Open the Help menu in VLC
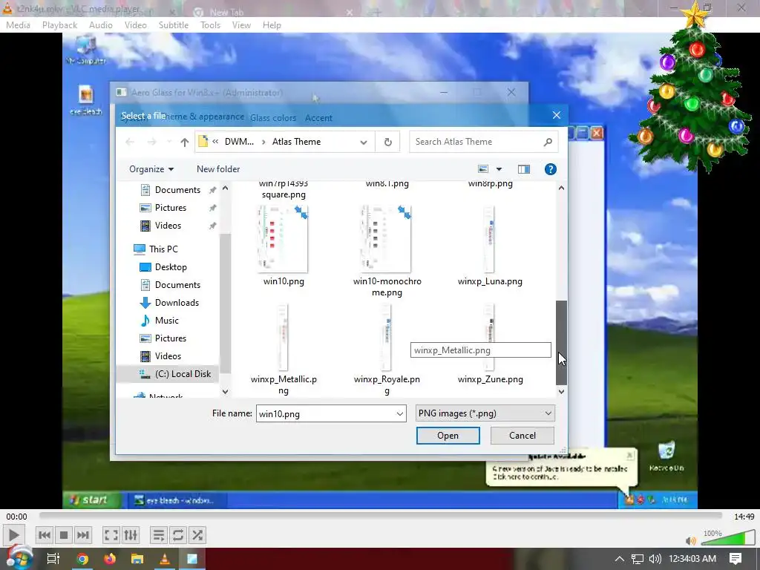760x570 pixels. tap(272, 25)
